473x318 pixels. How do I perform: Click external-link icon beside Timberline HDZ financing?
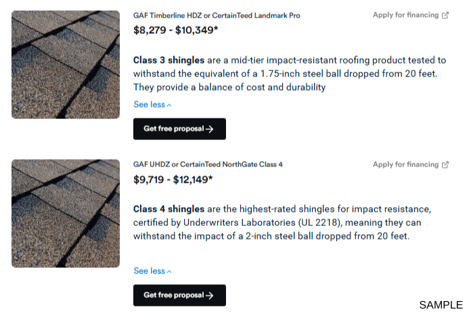point(445,15)
